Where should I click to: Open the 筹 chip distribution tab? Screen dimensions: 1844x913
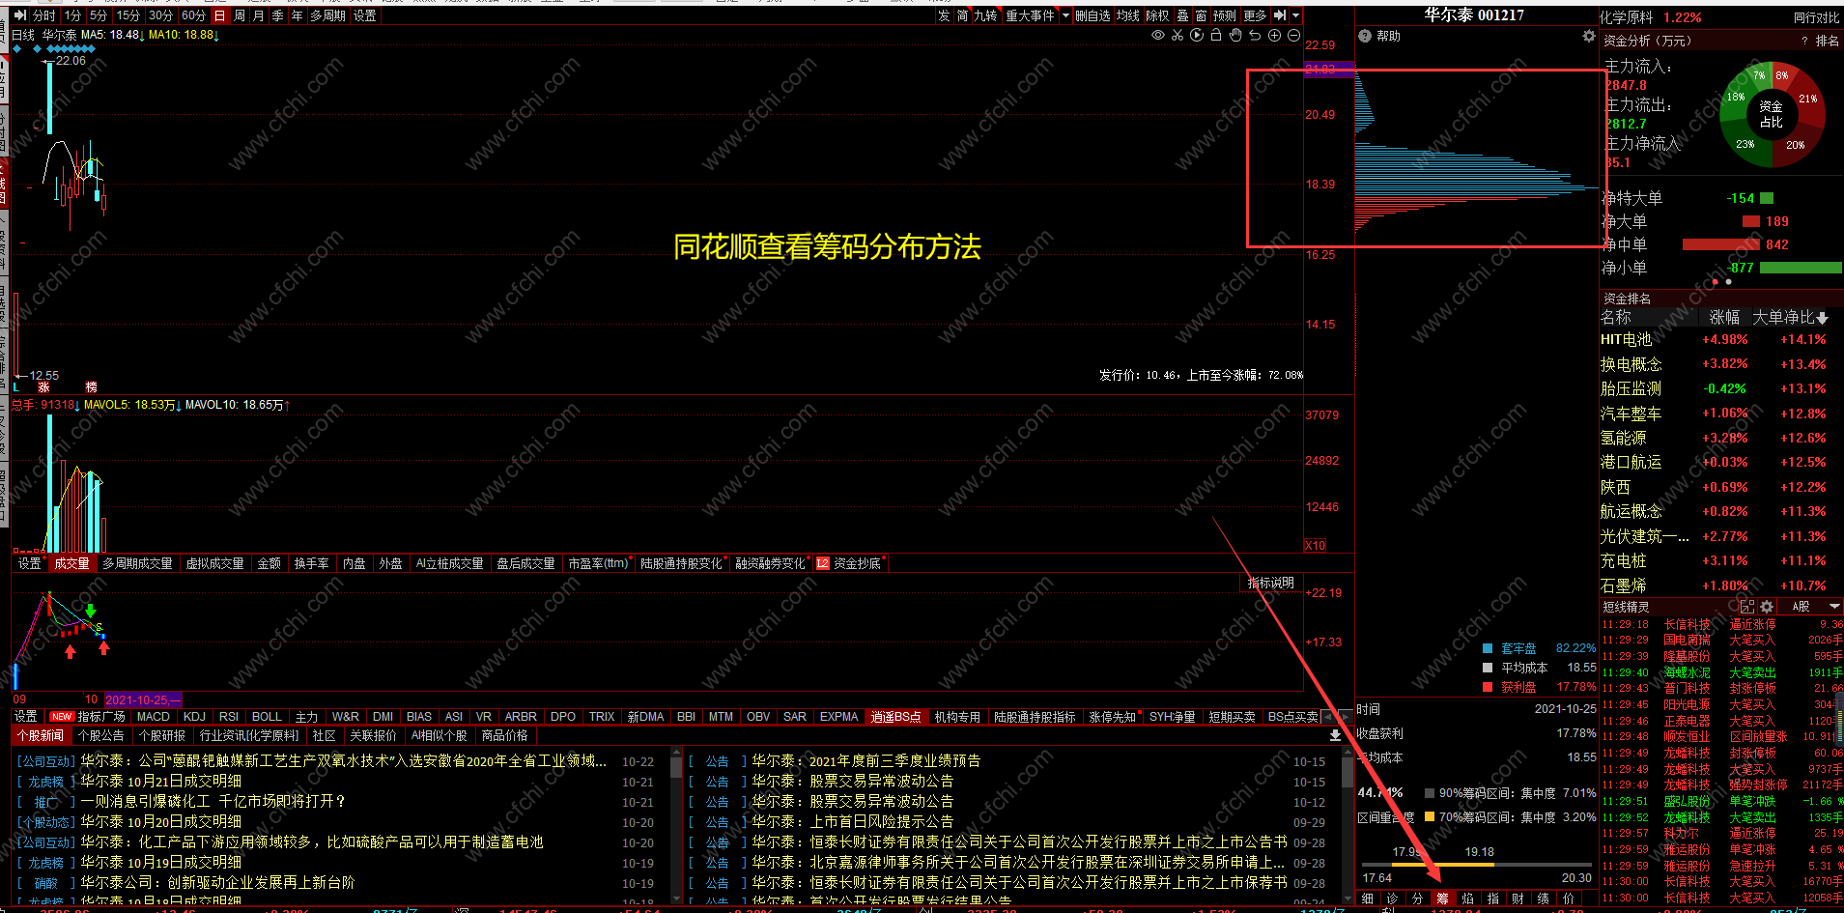click(1443, 899)
